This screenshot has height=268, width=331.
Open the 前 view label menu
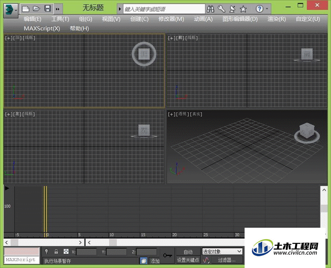click(181, 38)
